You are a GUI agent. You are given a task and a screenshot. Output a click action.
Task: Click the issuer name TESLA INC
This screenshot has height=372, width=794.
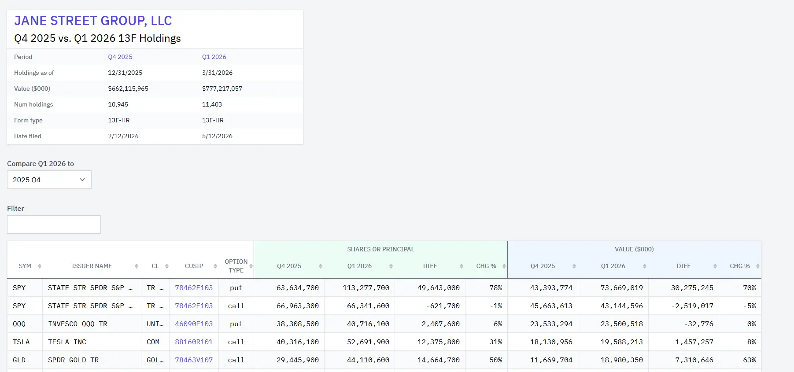pos(67,342)
